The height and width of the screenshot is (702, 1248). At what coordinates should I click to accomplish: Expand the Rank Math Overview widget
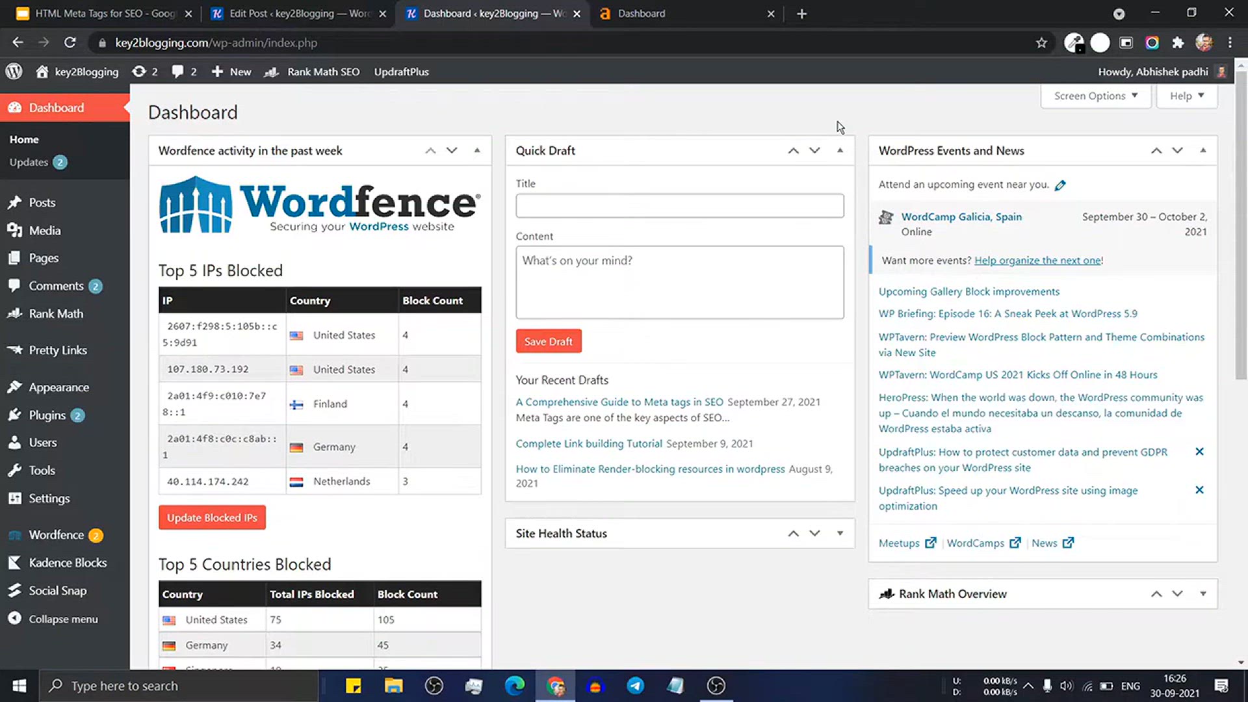pos(1203,593)
